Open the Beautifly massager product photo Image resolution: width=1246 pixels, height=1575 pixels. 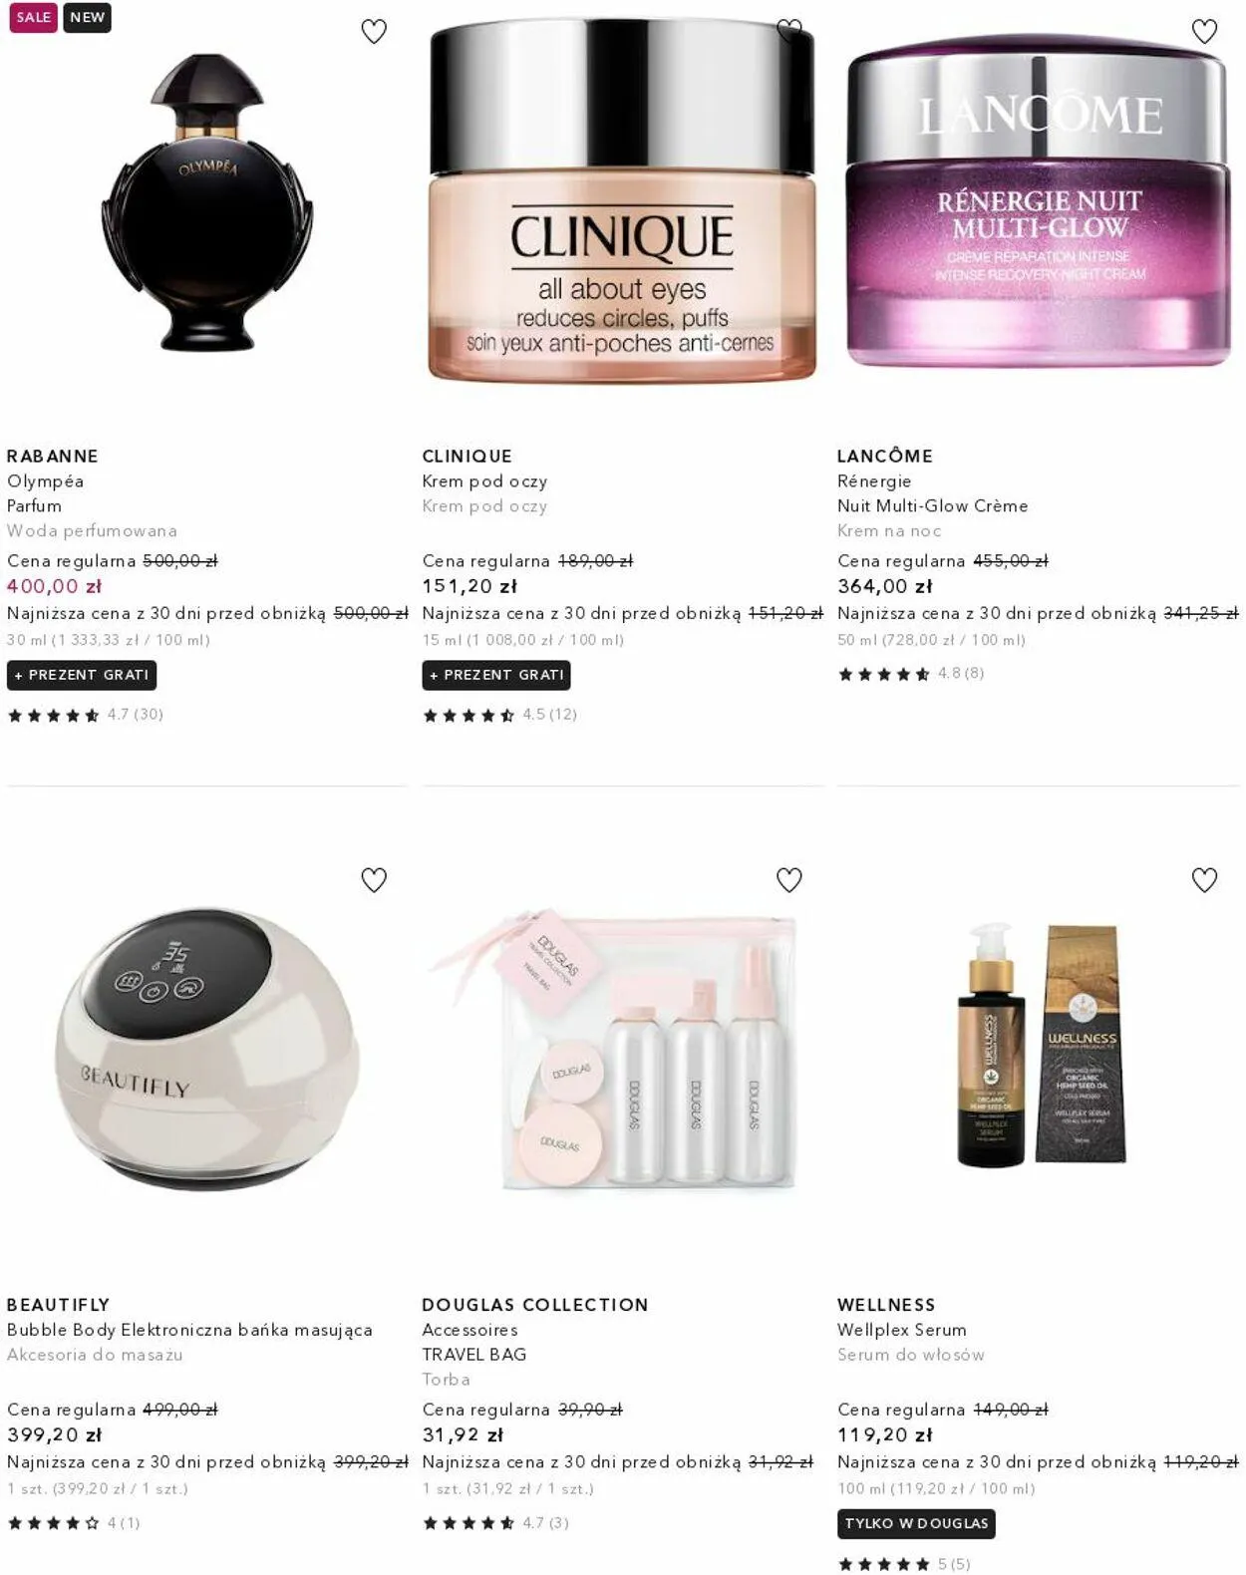click(x=207, y=1049)
